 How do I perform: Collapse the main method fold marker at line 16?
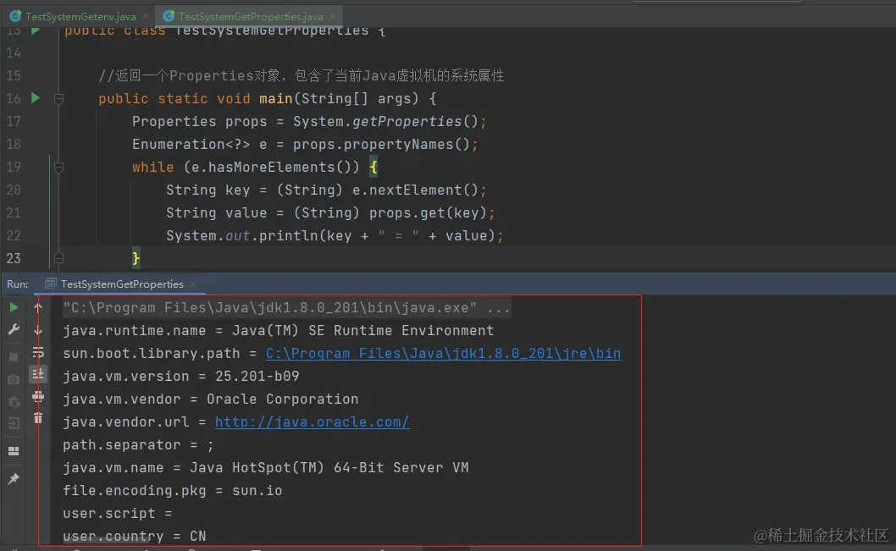click(x=58, y=99)
